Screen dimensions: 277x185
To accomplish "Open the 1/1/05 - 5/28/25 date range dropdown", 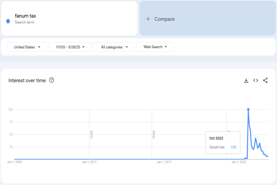I will tap(70, 47).
